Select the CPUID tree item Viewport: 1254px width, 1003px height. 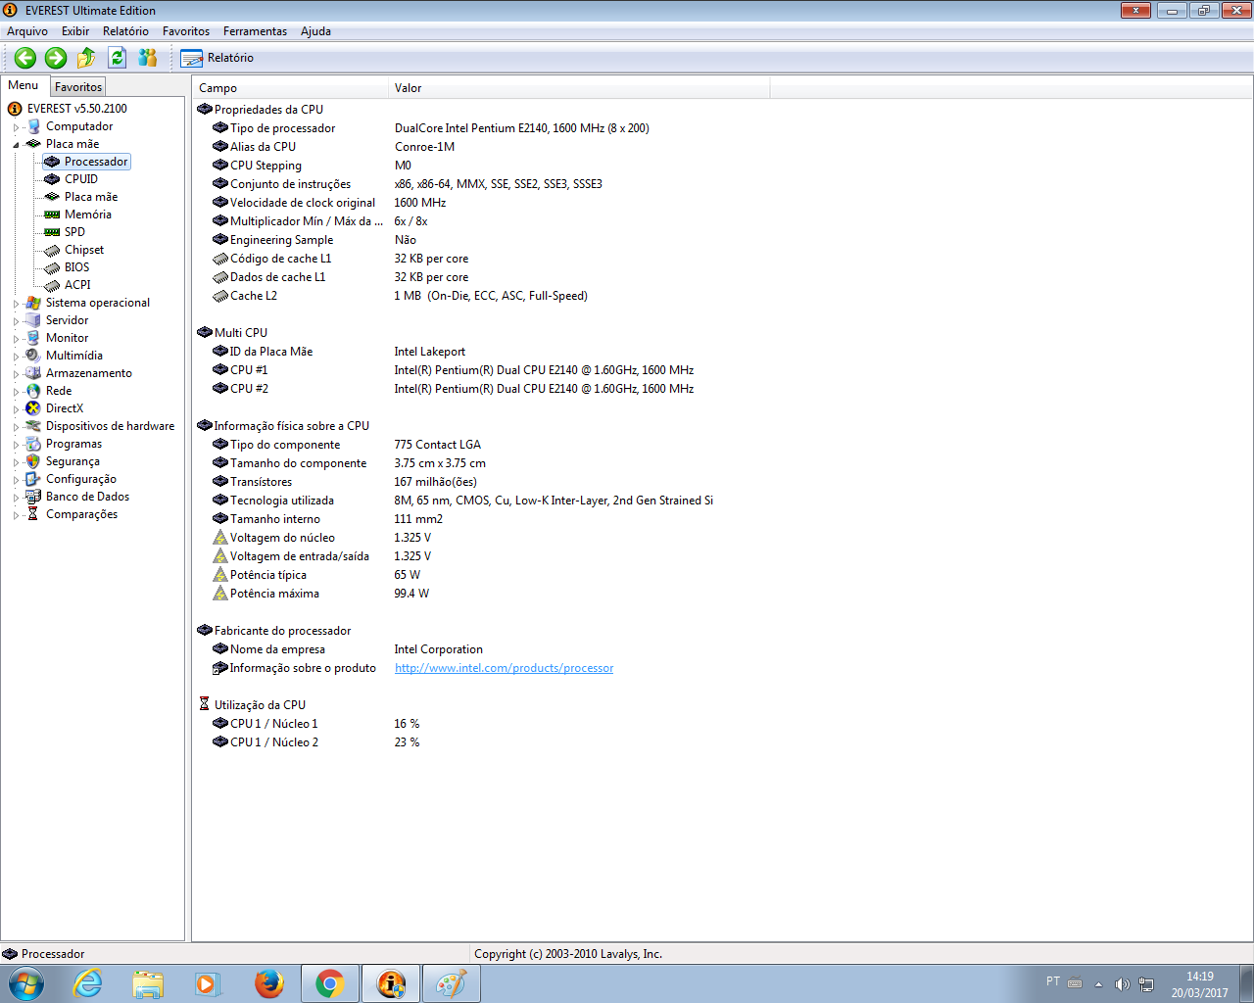[81, 179]
